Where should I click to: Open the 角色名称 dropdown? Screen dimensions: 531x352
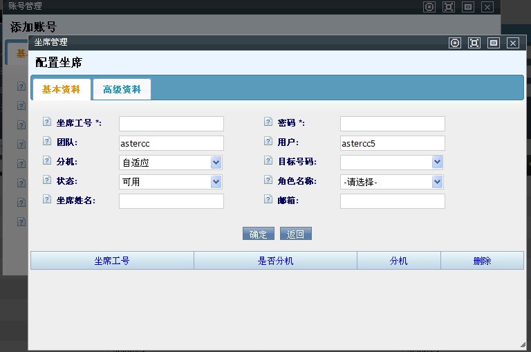[x=391, y=182]
